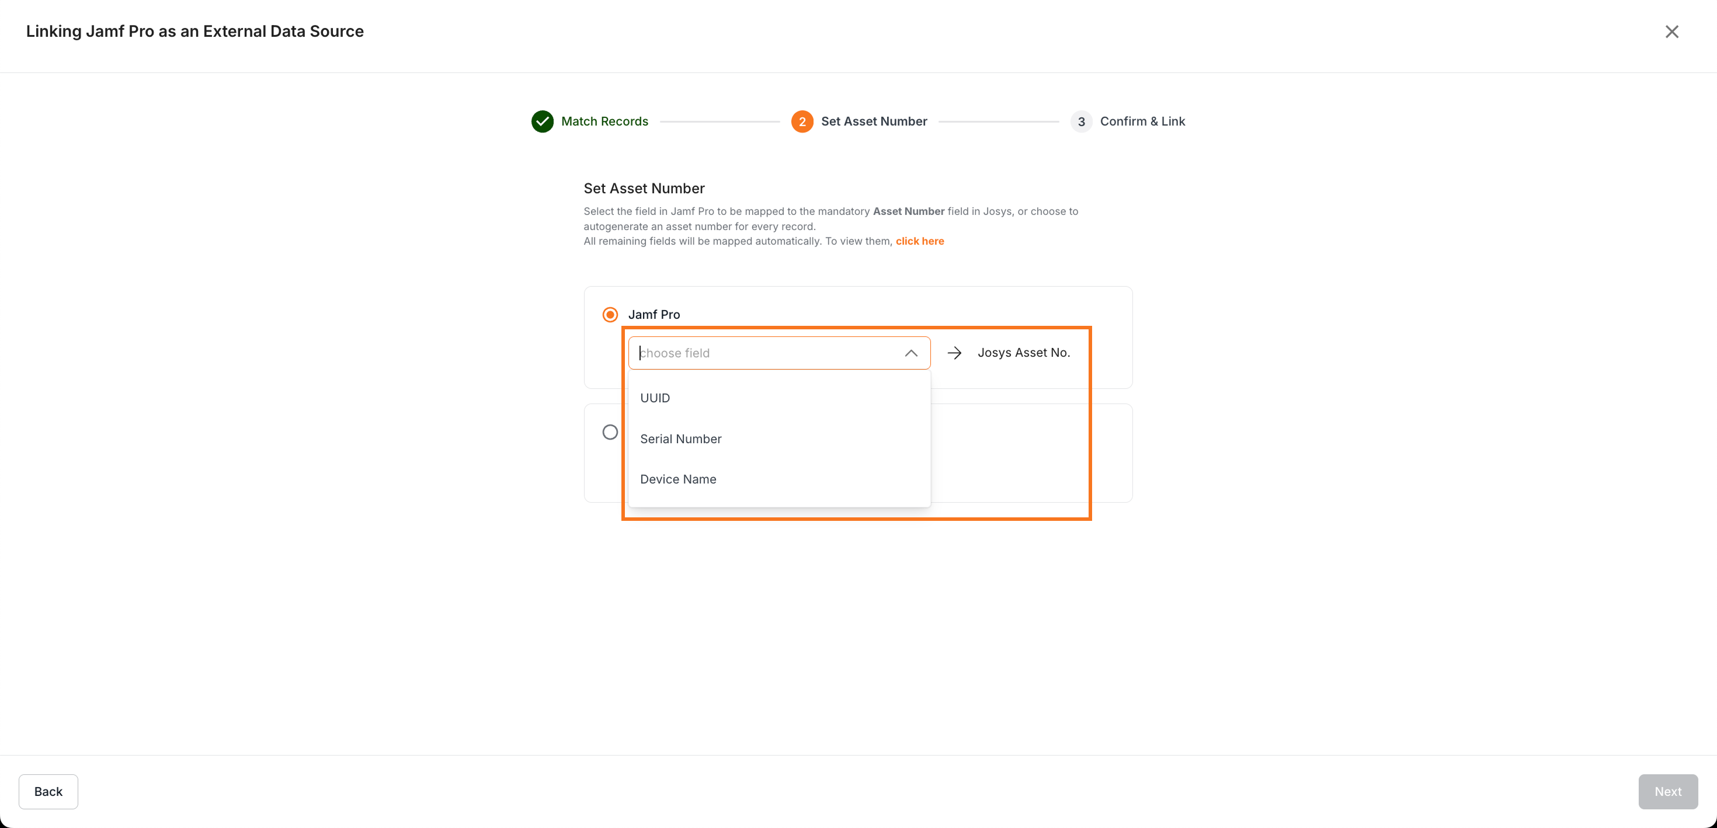The image size is (1717, 828).
Task: Select the Jamf Pro radio button
Action: click(609, 314)
